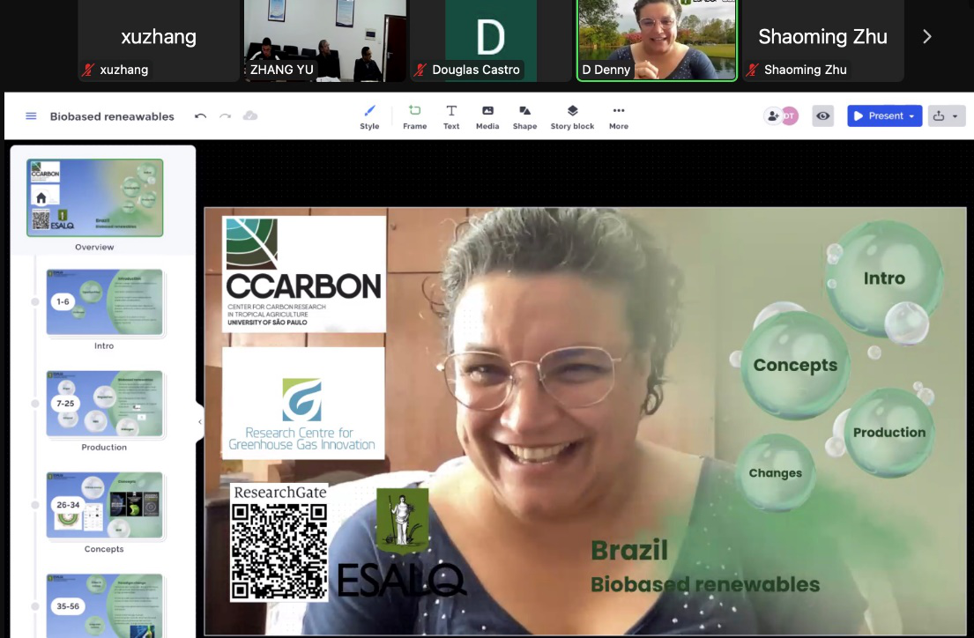The image size is (974, 638).
Task: Click Douglas Castro's muted microphone icon
Action: 421,70
